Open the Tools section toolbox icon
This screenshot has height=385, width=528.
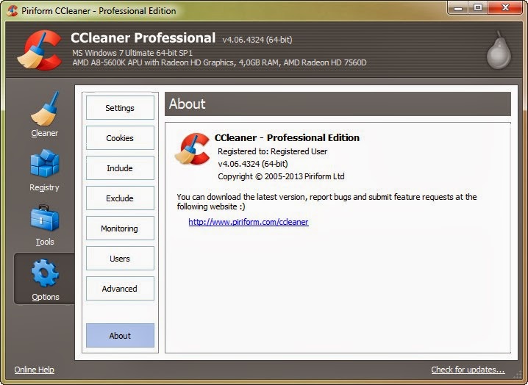[x=45, y=218]
